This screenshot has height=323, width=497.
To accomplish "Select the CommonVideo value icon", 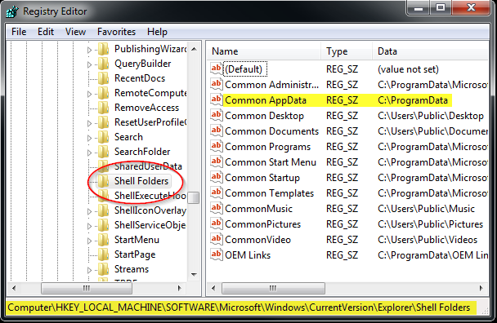I will [216, 239].
